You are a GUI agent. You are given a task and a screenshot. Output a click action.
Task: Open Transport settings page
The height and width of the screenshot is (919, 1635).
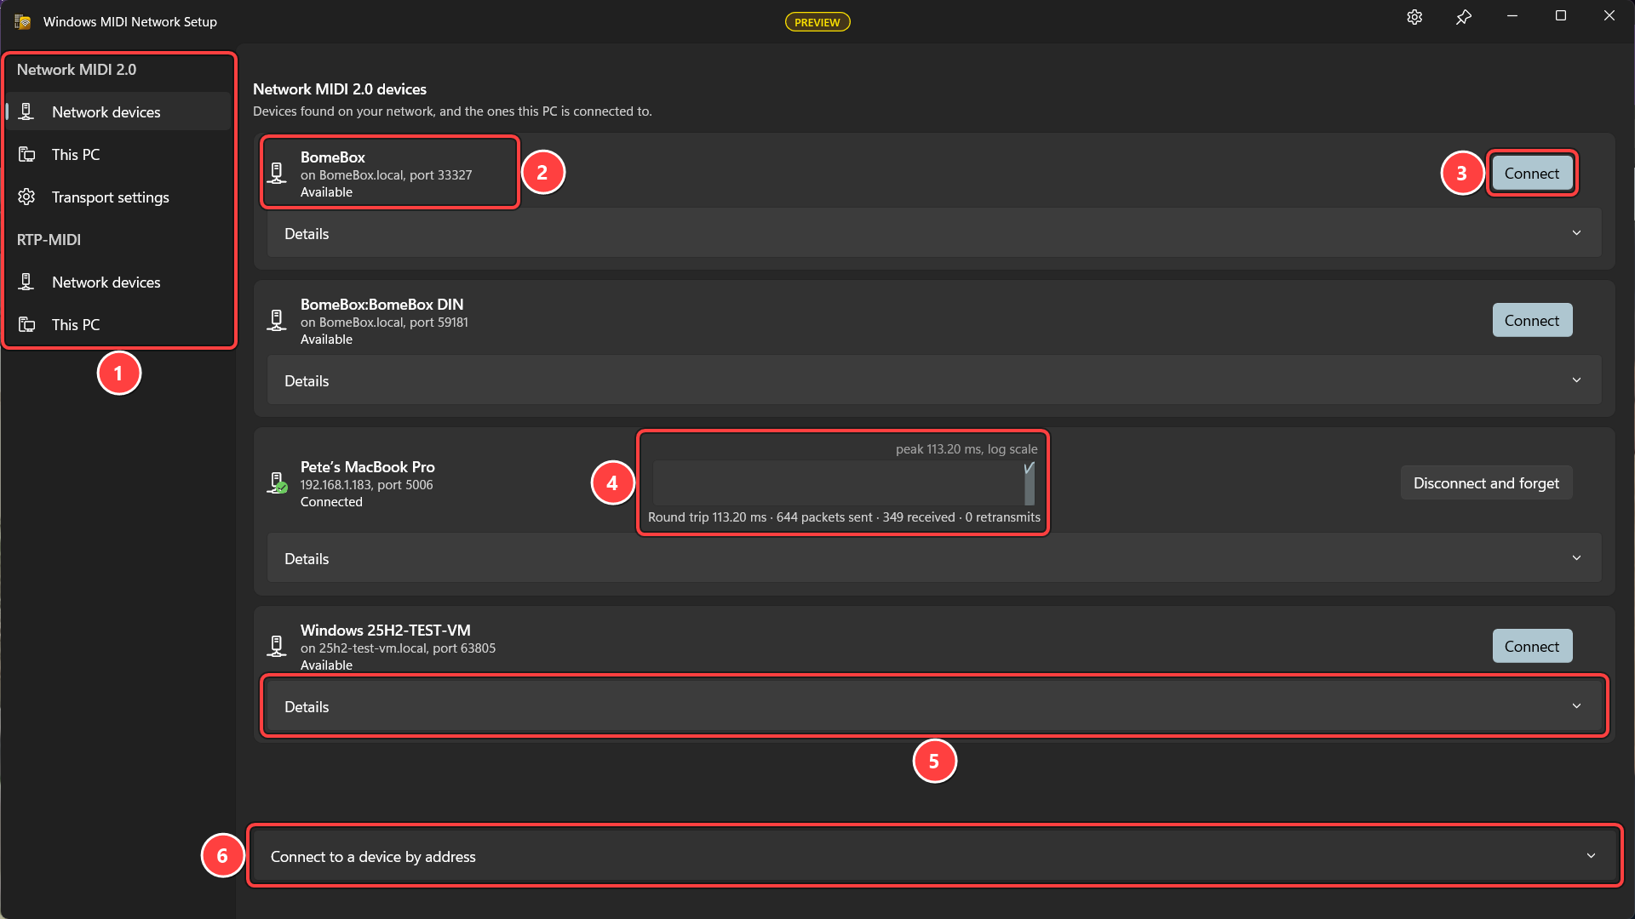click(x=119, y=197)
